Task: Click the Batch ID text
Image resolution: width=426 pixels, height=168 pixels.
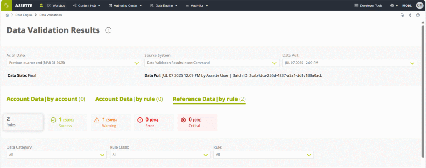Action: pyautogui.click(x=277, y=75)
